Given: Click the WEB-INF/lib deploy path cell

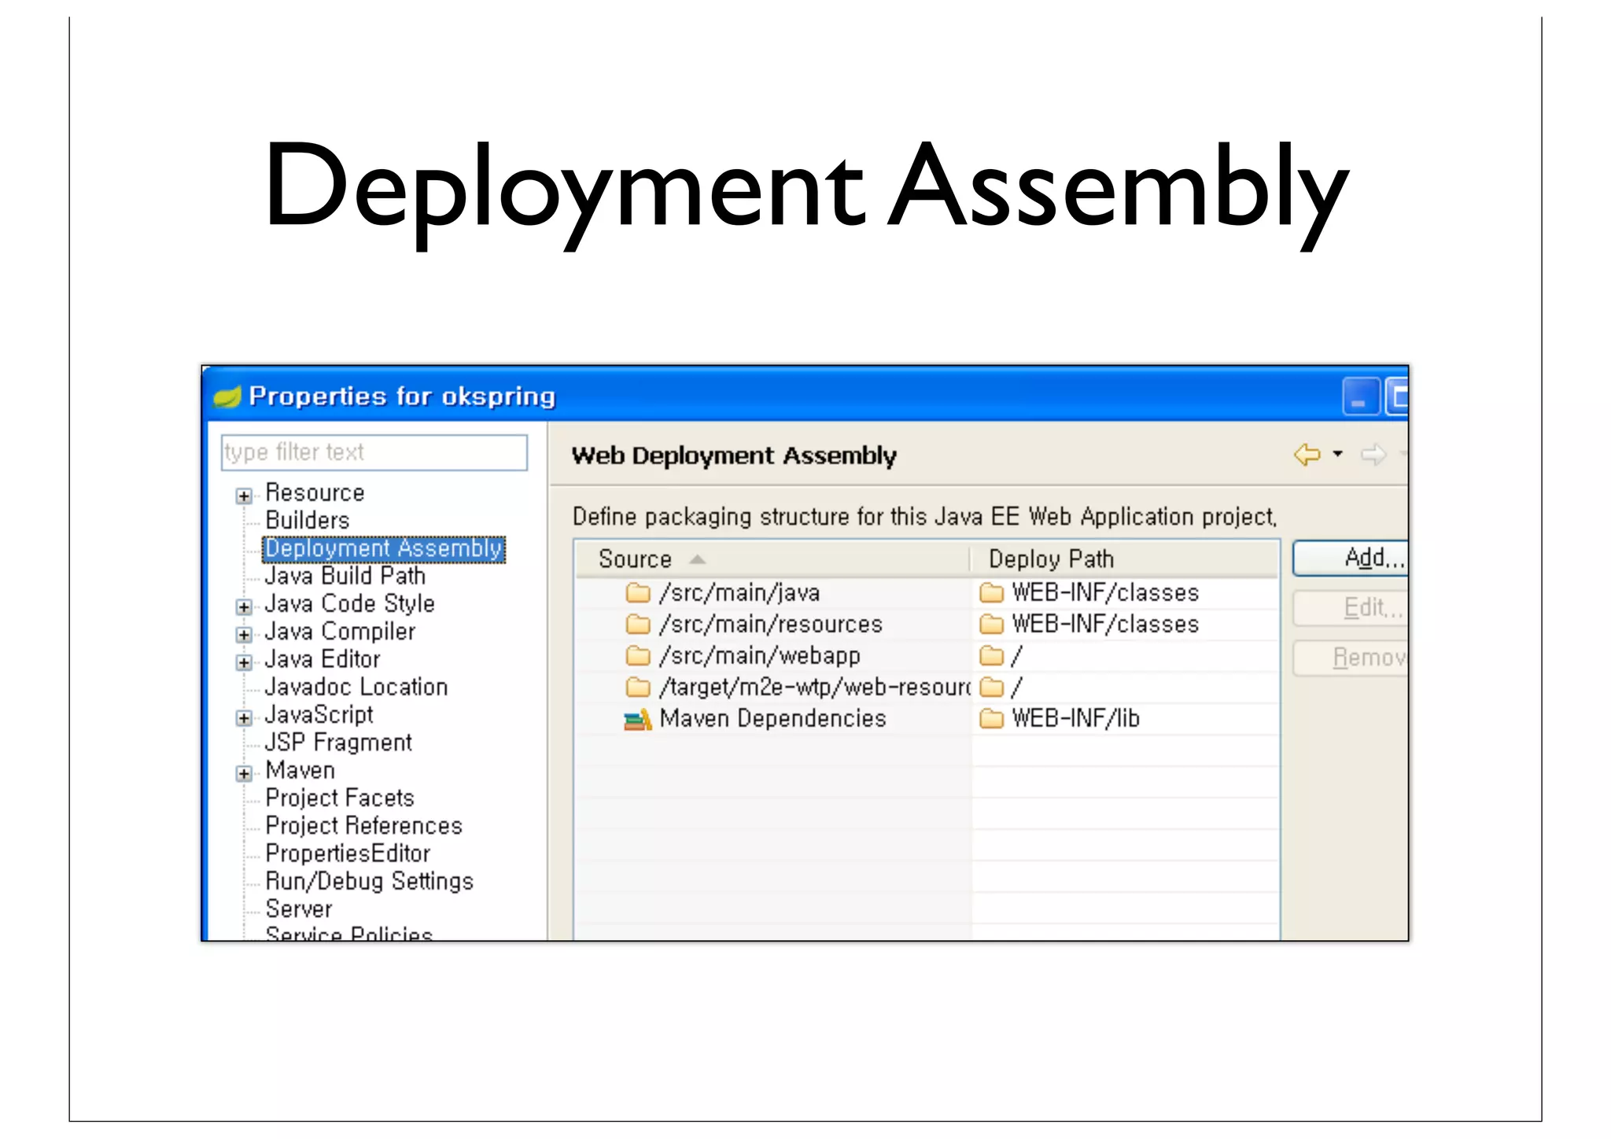Looking at the screenshot, I should tap(1125, 718).
